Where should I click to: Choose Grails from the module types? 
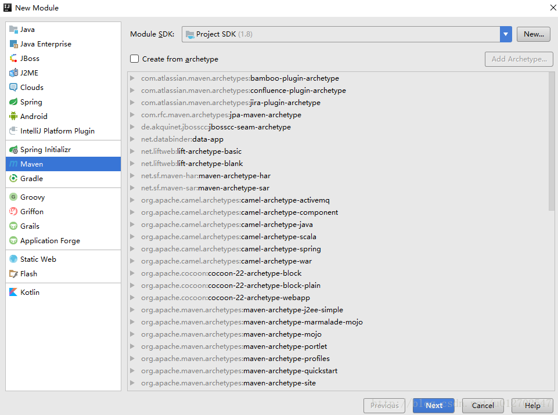(x=30, y=226)
